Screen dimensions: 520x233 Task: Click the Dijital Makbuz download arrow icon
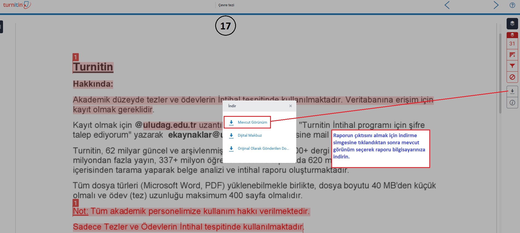tap(231, 136)
